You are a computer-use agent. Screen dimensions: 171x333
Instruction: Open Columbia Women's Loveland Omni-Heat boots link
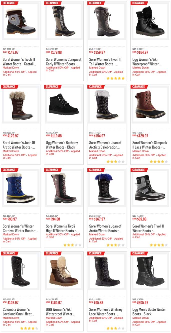pos(18,312)
